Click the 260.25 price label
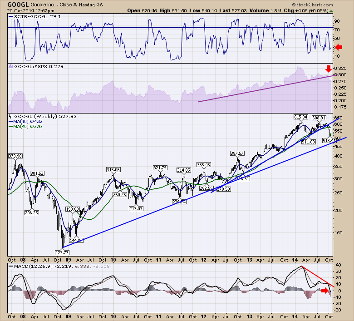Image resolution: width=354 pixels, height=321 pixels. 120,194
